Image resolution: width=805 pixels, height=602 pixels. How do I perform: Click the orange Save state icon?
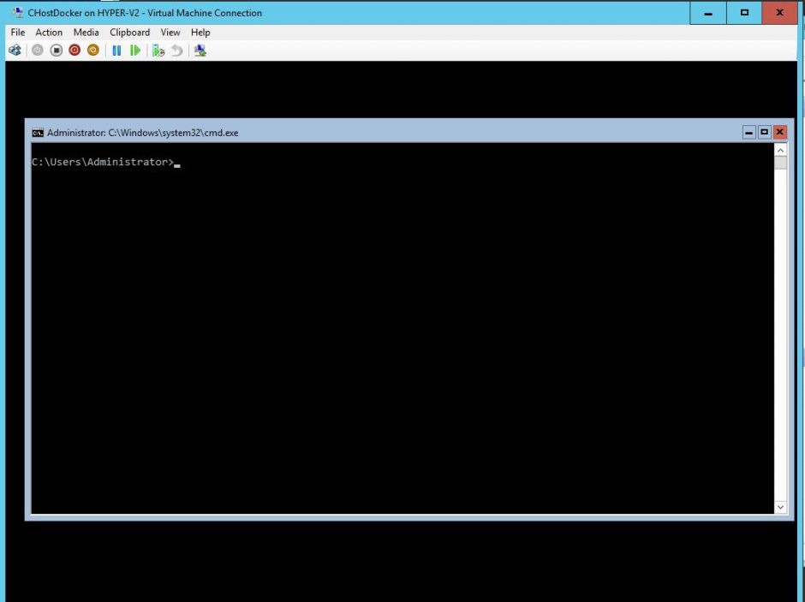coord(92,51)
